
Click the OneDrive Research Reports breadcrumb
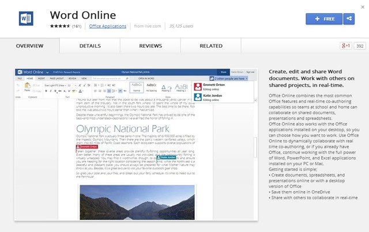pos(67,72)
